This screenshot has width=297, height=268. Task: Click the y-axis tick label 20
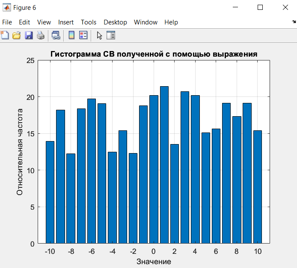point(30,97)
